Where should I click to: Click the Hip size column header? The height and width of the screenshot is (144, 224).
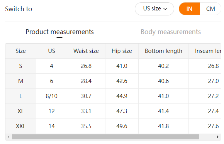(x=122, y=51)
